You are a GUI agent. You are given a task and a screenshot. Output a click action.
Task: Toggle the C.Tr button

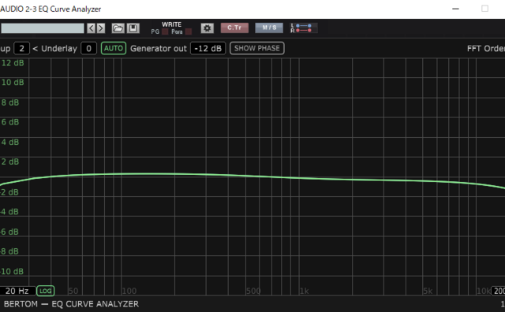234,28
